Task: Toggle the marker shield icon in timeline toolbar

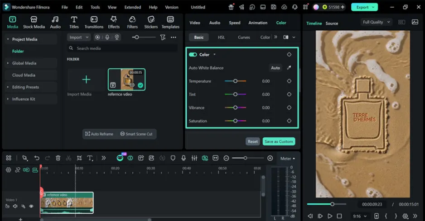Action: point(173,158)
